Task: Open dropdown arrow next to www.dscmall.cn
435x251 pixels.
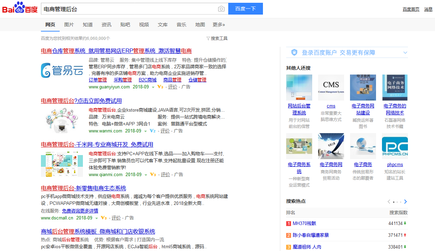Action: coord(96,218)
